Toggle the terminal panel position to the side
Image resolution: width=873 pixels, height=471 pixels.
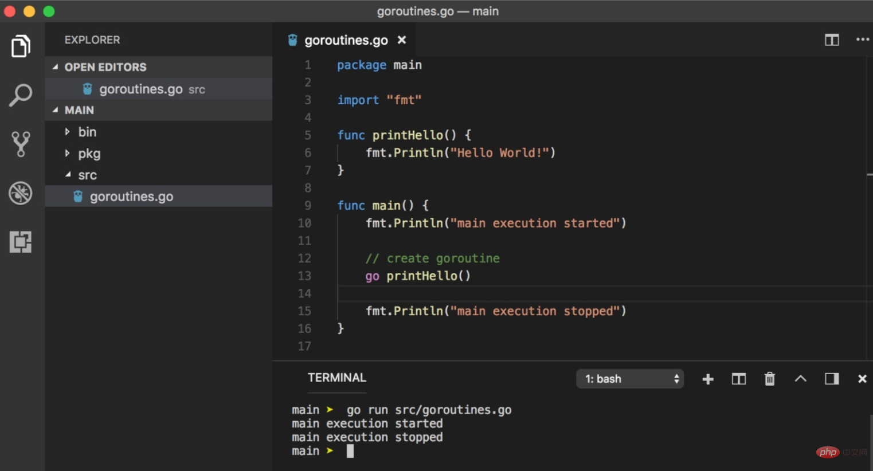831,379
